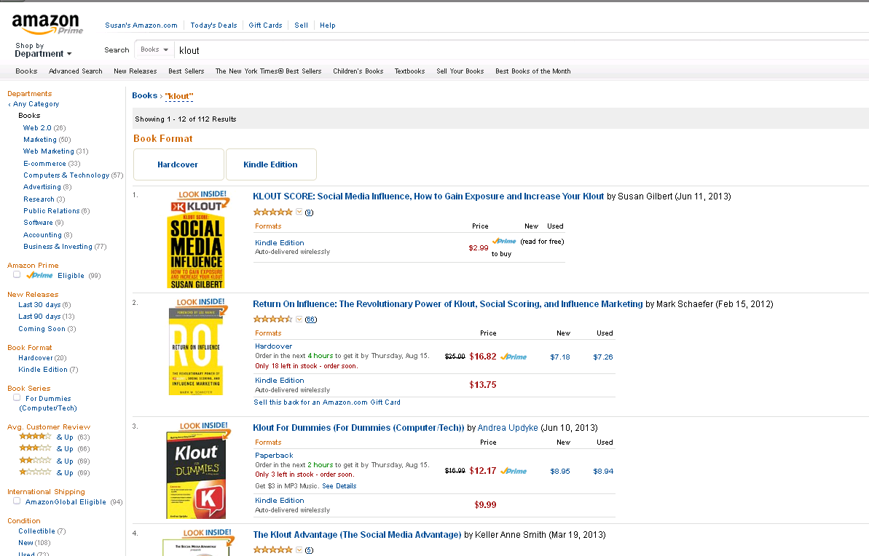This screenshot has height=556, width=869.
Task: Open Sell Your Books
Action: point(460,71)
